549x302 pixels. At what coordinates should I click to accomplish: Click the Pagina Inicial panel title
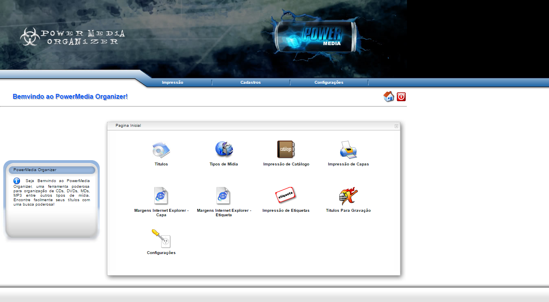click(x=128, y=126)
